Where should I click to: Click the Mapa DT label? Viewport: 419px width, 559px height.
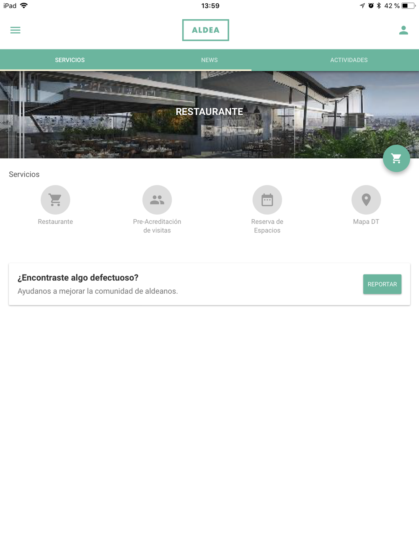click(x=366, y=222)
